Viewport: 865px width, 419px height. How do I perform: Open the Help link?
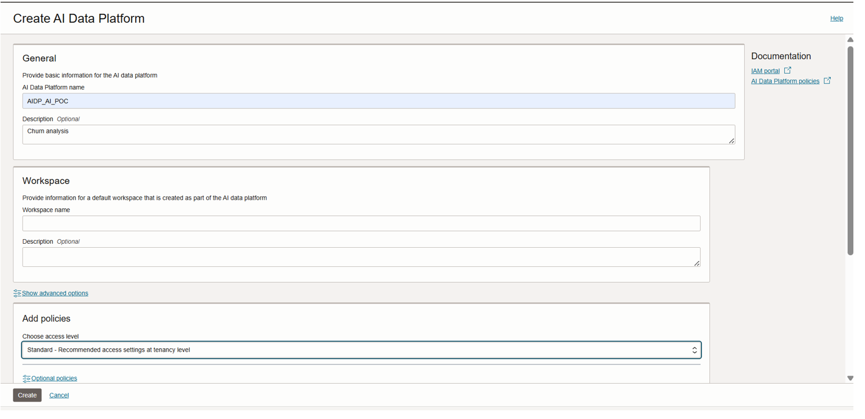[x=836, y=19]
